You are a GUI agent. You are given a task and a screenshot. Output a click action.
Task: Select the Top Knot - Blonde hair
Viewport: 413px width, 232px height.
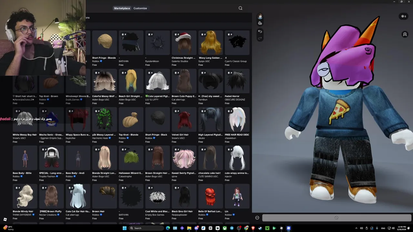coord(131,120)
